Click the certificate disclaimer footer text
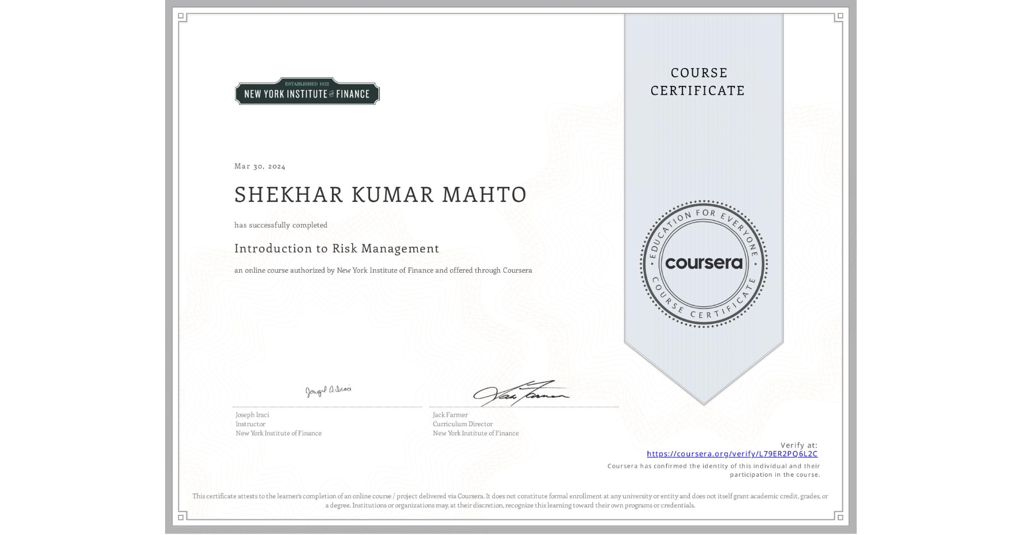 tap(510, 500)
